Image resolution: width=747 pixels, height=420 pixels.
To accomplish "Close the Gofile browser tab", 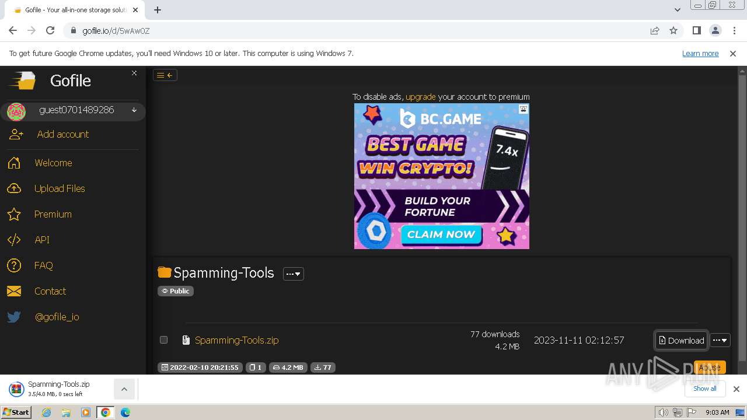I will tap(135, 10).
